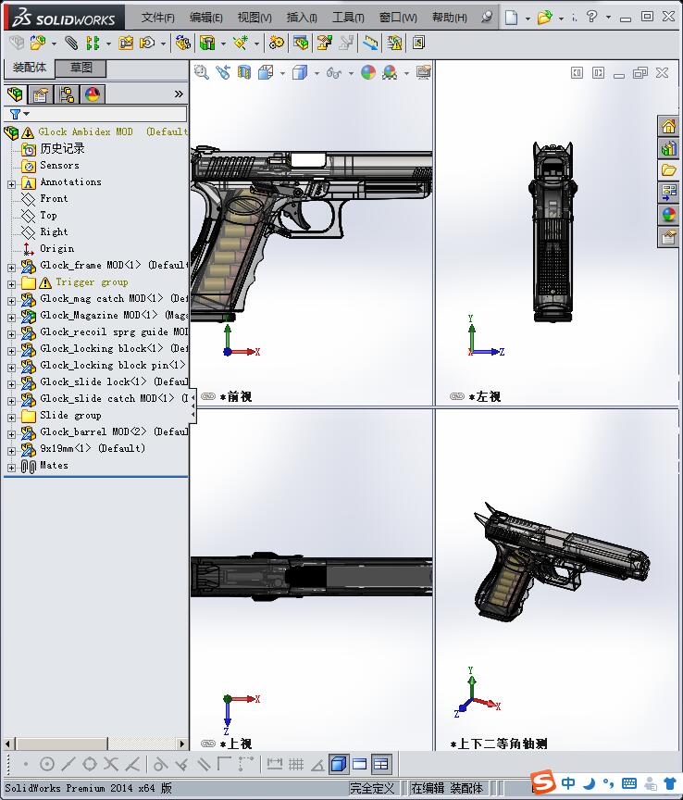
Task: Click the Sogou input method S icon
Action: [542, 781]
